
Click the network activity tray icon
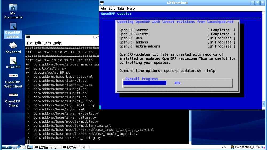263,147
